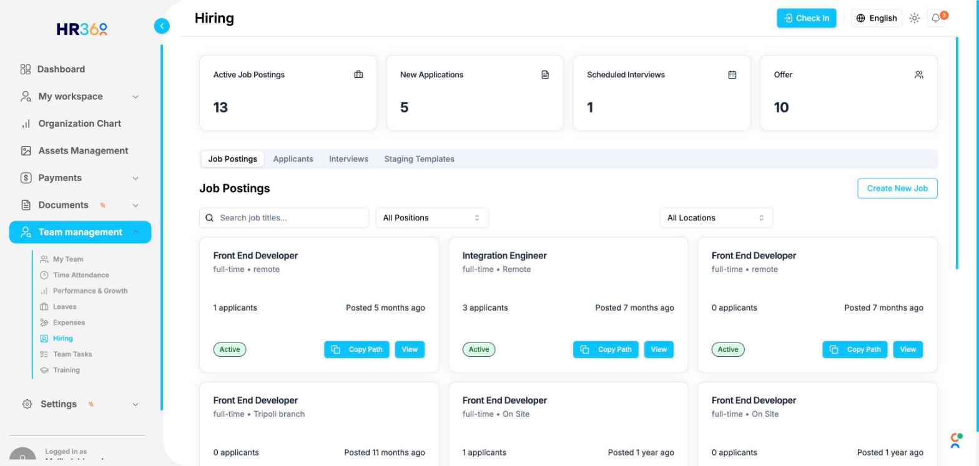Click the HR360 logo
Viewport: 979px width, 466px height.
click(82, 29)
